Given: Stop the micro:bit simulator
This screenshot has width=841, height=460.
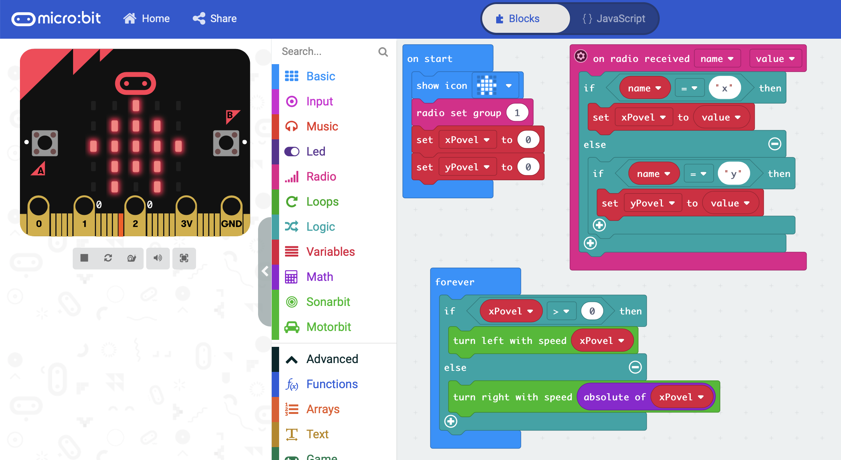Looking at the screenshot, I should point(84,258).
